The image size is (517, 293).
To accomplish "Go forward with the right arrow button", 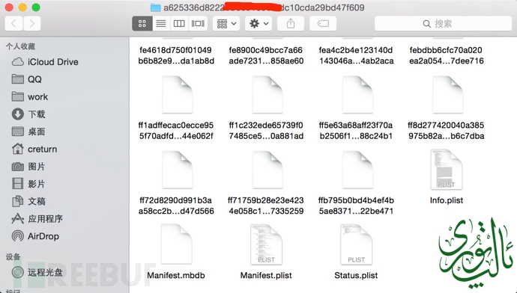I will pos(32,24).
